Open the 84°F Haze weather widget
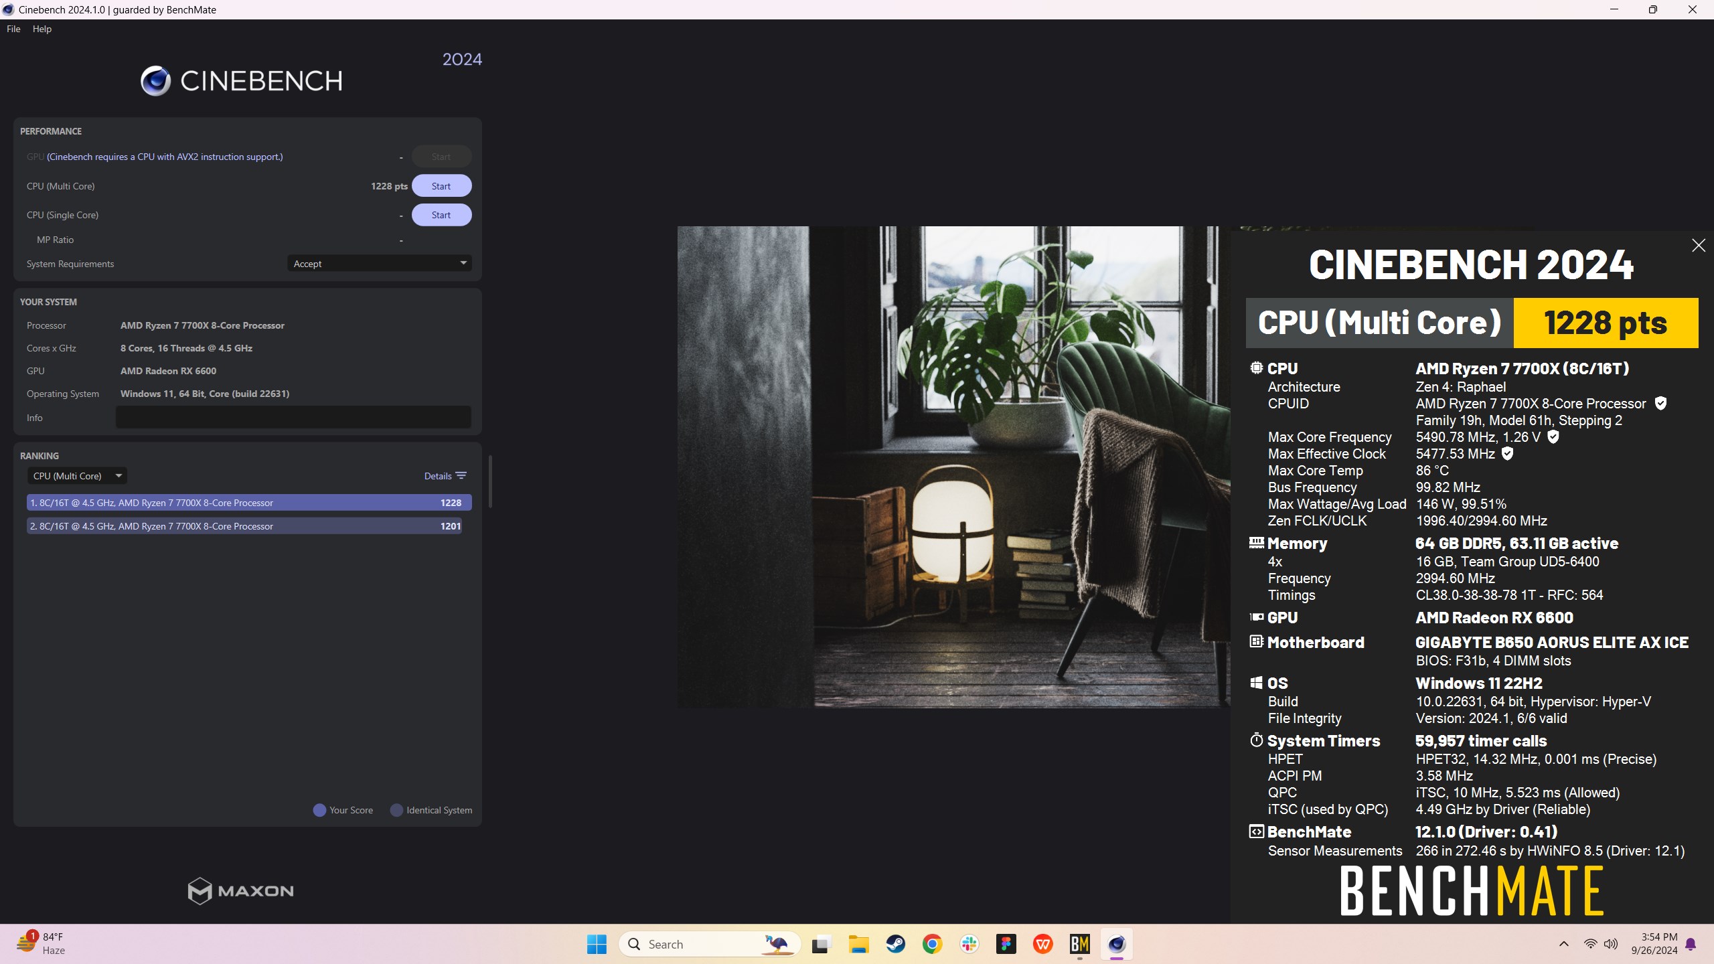1714x964 pixels. [x=42, y=944]
